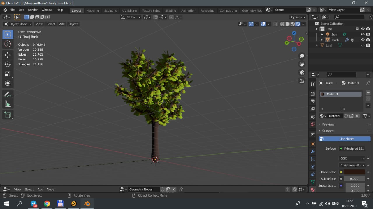Select the Scale tool in the toolbar

click(x=8, y=74)
